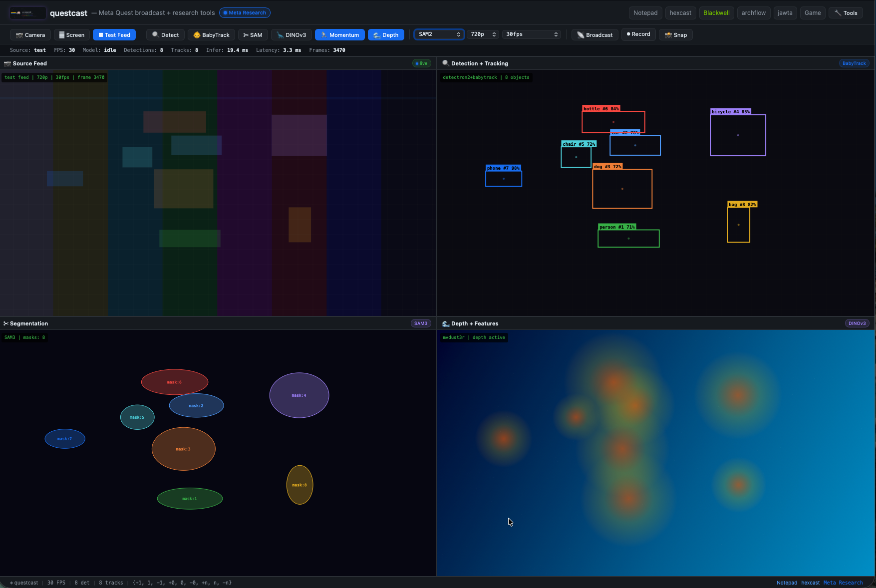The width and height of the screenshot is (876, 588).
Task: Select the Screen capture source
Action: click(x=72, y=35)
